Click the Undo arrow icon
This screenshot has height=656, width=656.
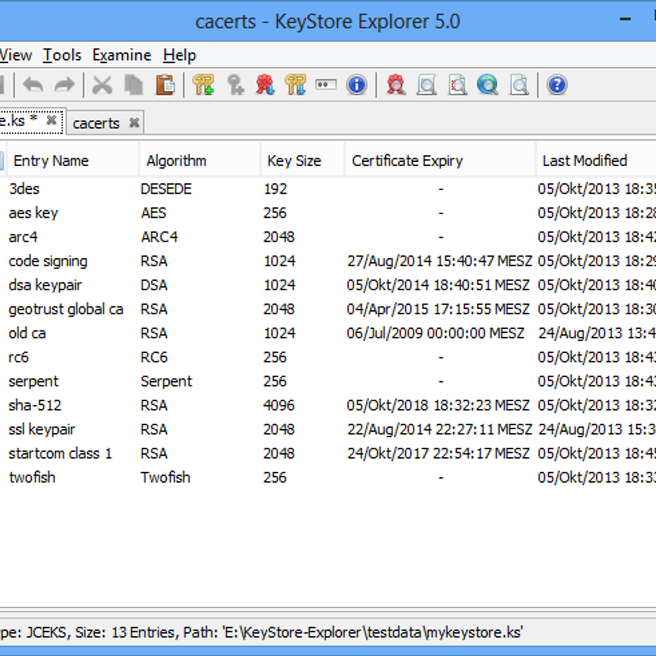[x=33, y=85]
